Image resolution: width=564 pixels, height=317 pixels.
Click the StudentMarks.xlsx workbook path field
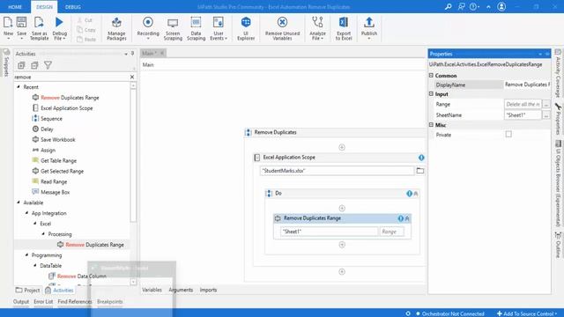pyautogui.click(x=337, y=171)
